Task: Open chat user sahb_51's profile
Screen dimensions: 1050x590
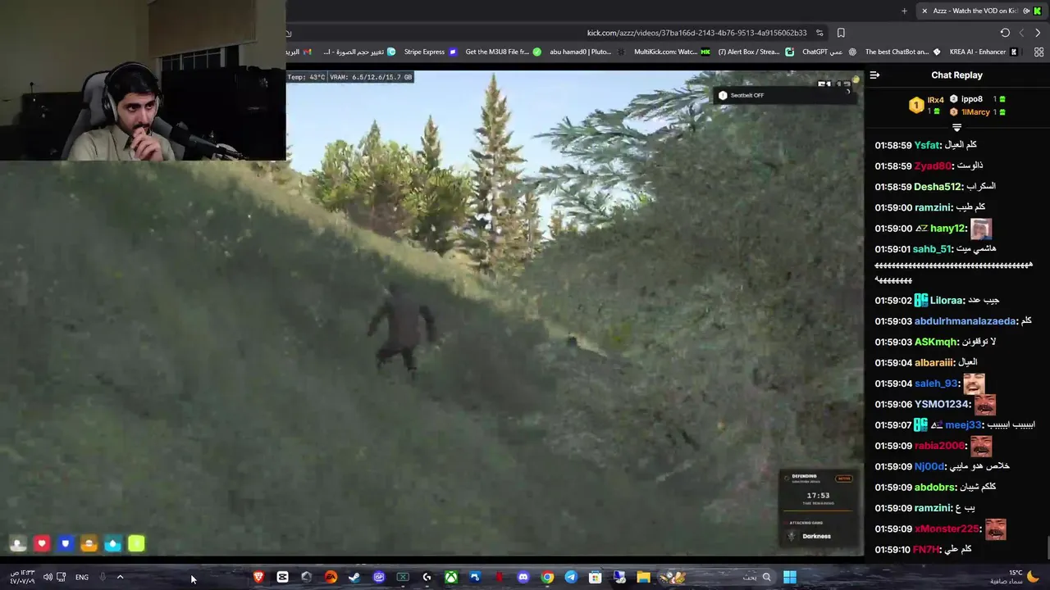Action: click(934, 249)
